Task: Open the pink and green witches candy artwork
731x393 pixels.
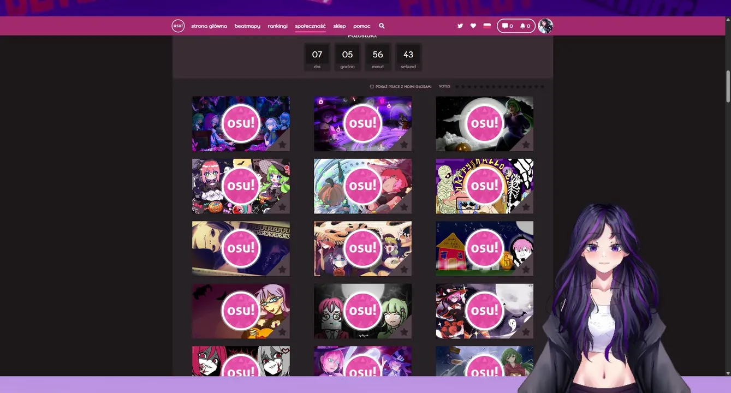Action: pos(241,186)
